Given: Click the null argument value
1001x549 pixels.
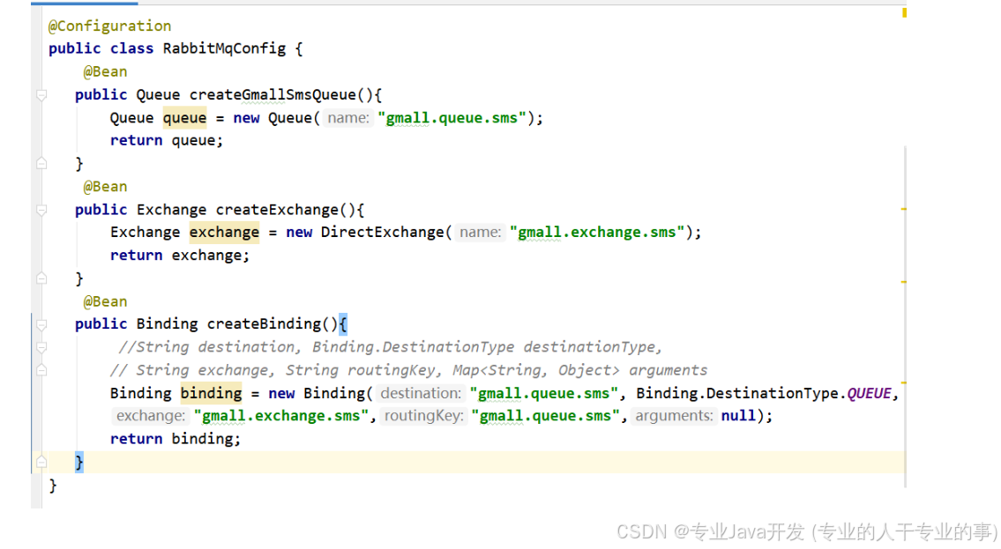Looking at the screenshot, I should [x=738, y=416].
